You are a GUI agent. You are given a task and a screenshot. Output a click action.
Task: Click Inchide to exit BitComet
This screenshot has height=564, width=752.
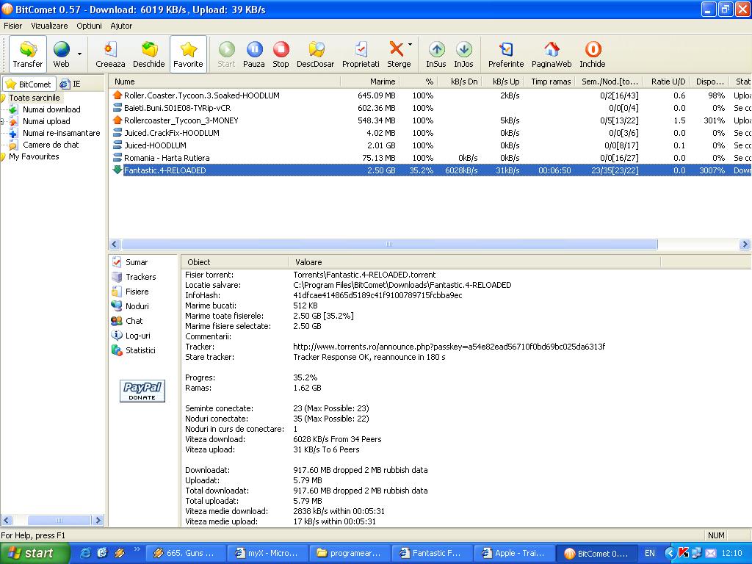pos(593,54)
